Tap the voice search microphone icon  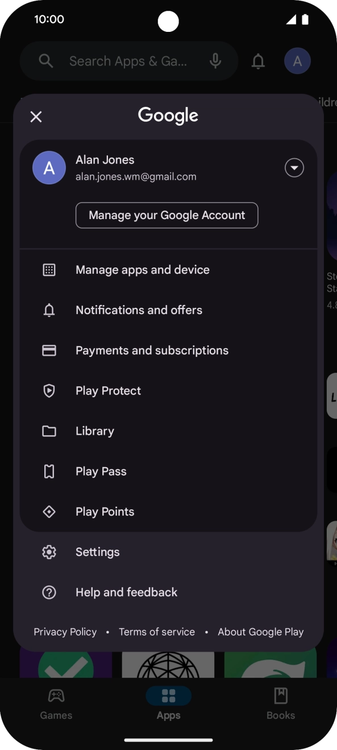pyautogui.click(x=215, y=61)
